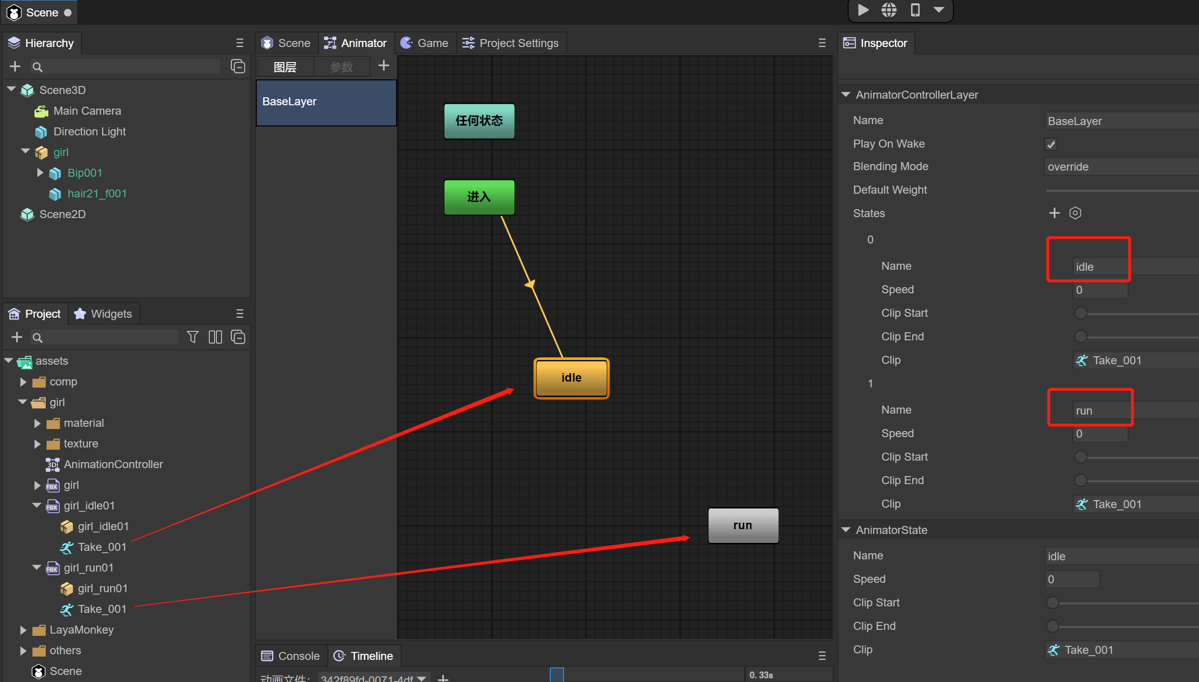Adjust the Clip Start slider of state 0
1199x682 pixels.
click(x=1081, y=313)
